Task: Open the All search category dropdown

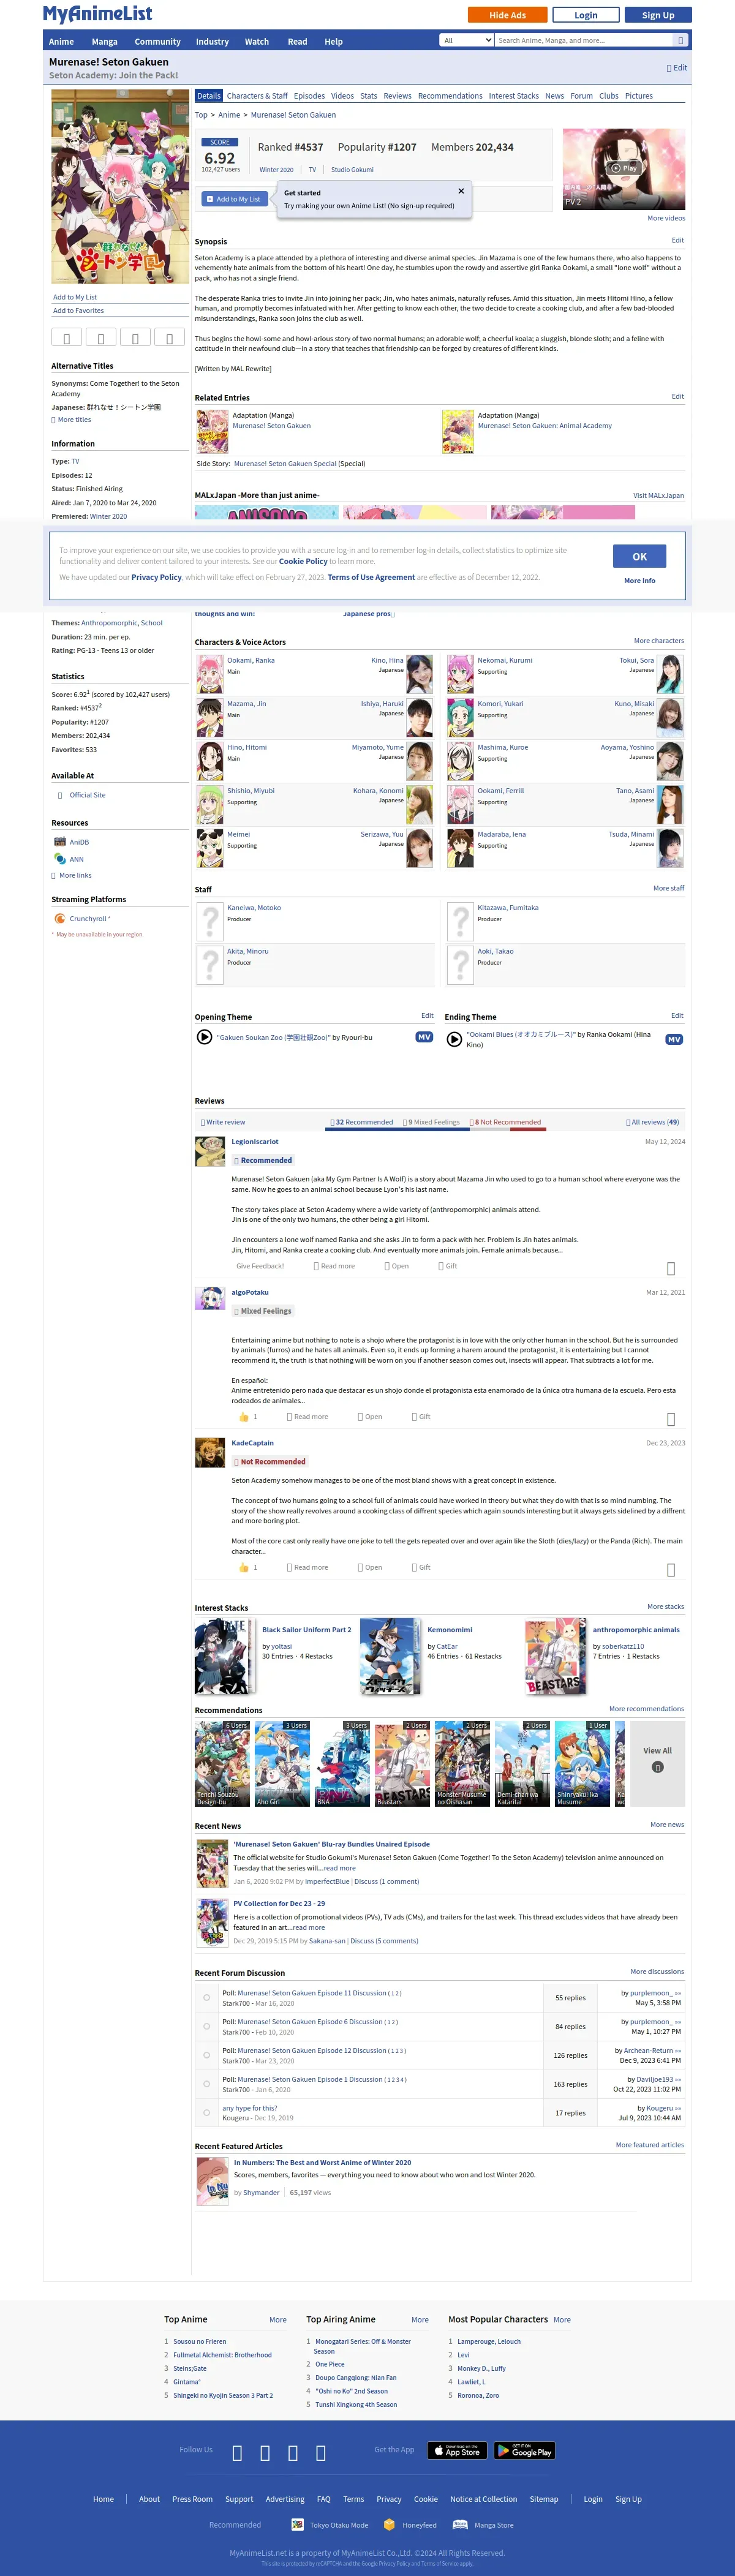Action: point(467,41)
